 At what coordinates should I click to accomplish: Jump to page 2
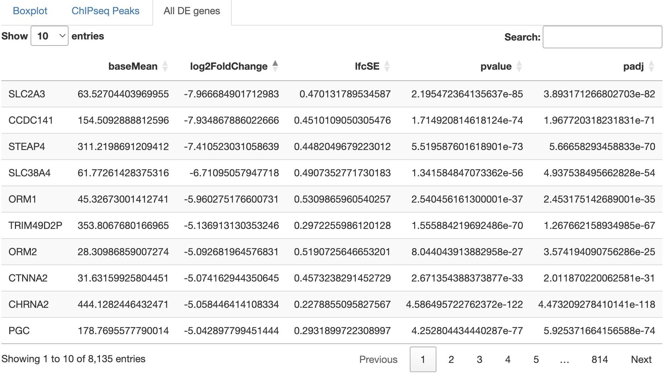[451, 359]
